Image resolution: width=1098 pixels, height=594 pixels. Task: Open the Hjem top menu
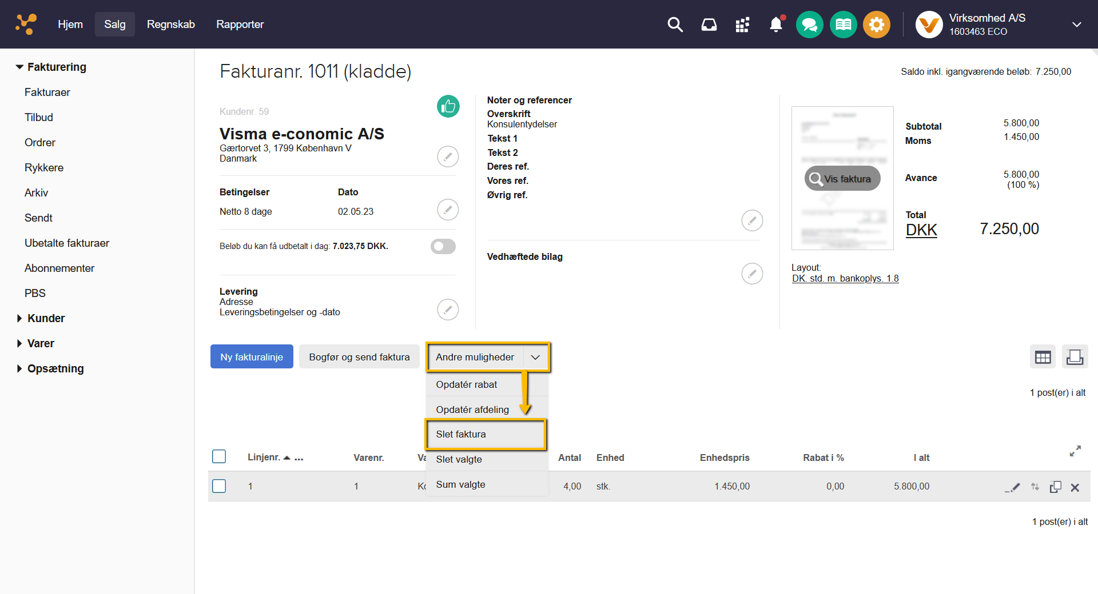70,24
